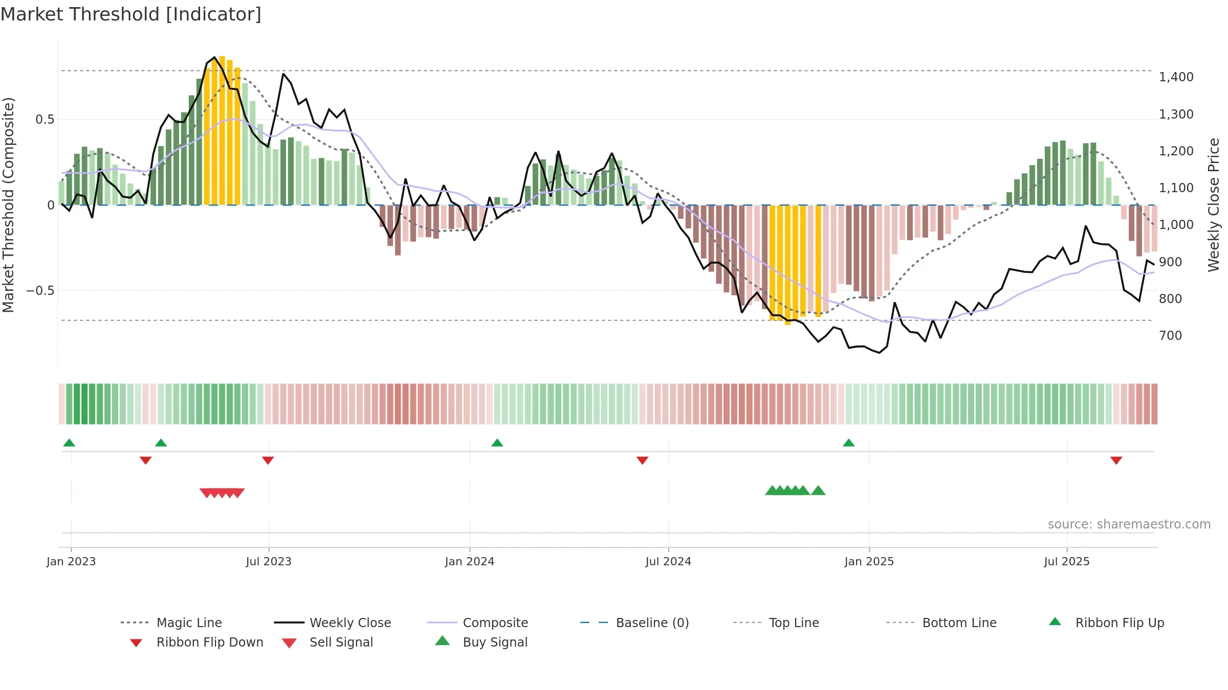
Task: Click the ribbon flip down marker after Jul 2025
Action: coord(1116,461)
